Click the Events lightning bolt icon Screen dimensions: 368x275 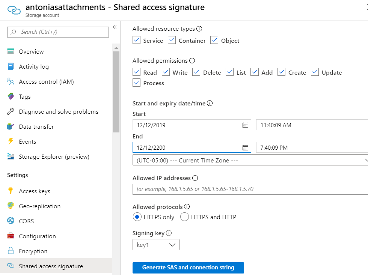click(x=11, y=141)
